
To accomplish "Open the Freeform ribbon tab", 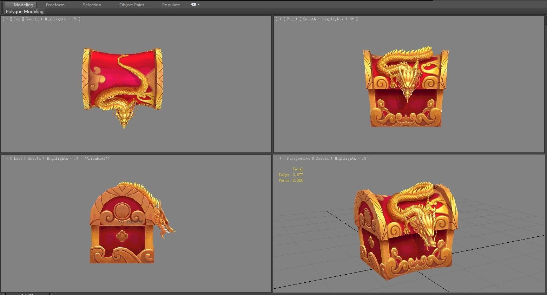I will (55, 5).
